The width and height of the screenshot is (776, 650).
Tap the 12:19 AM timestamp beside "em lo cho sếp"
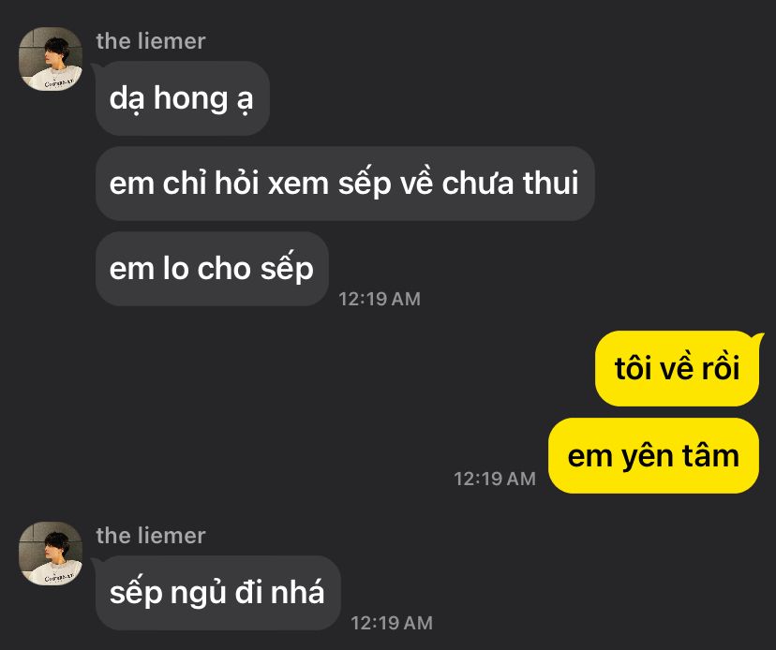pyautogui.click(x=380, y=299)
